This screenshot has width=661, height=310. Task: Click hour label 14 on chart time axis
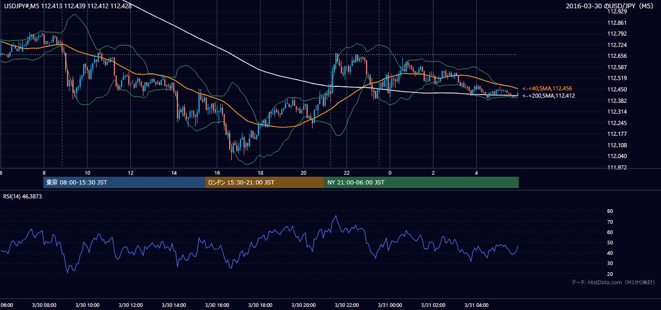174,173
